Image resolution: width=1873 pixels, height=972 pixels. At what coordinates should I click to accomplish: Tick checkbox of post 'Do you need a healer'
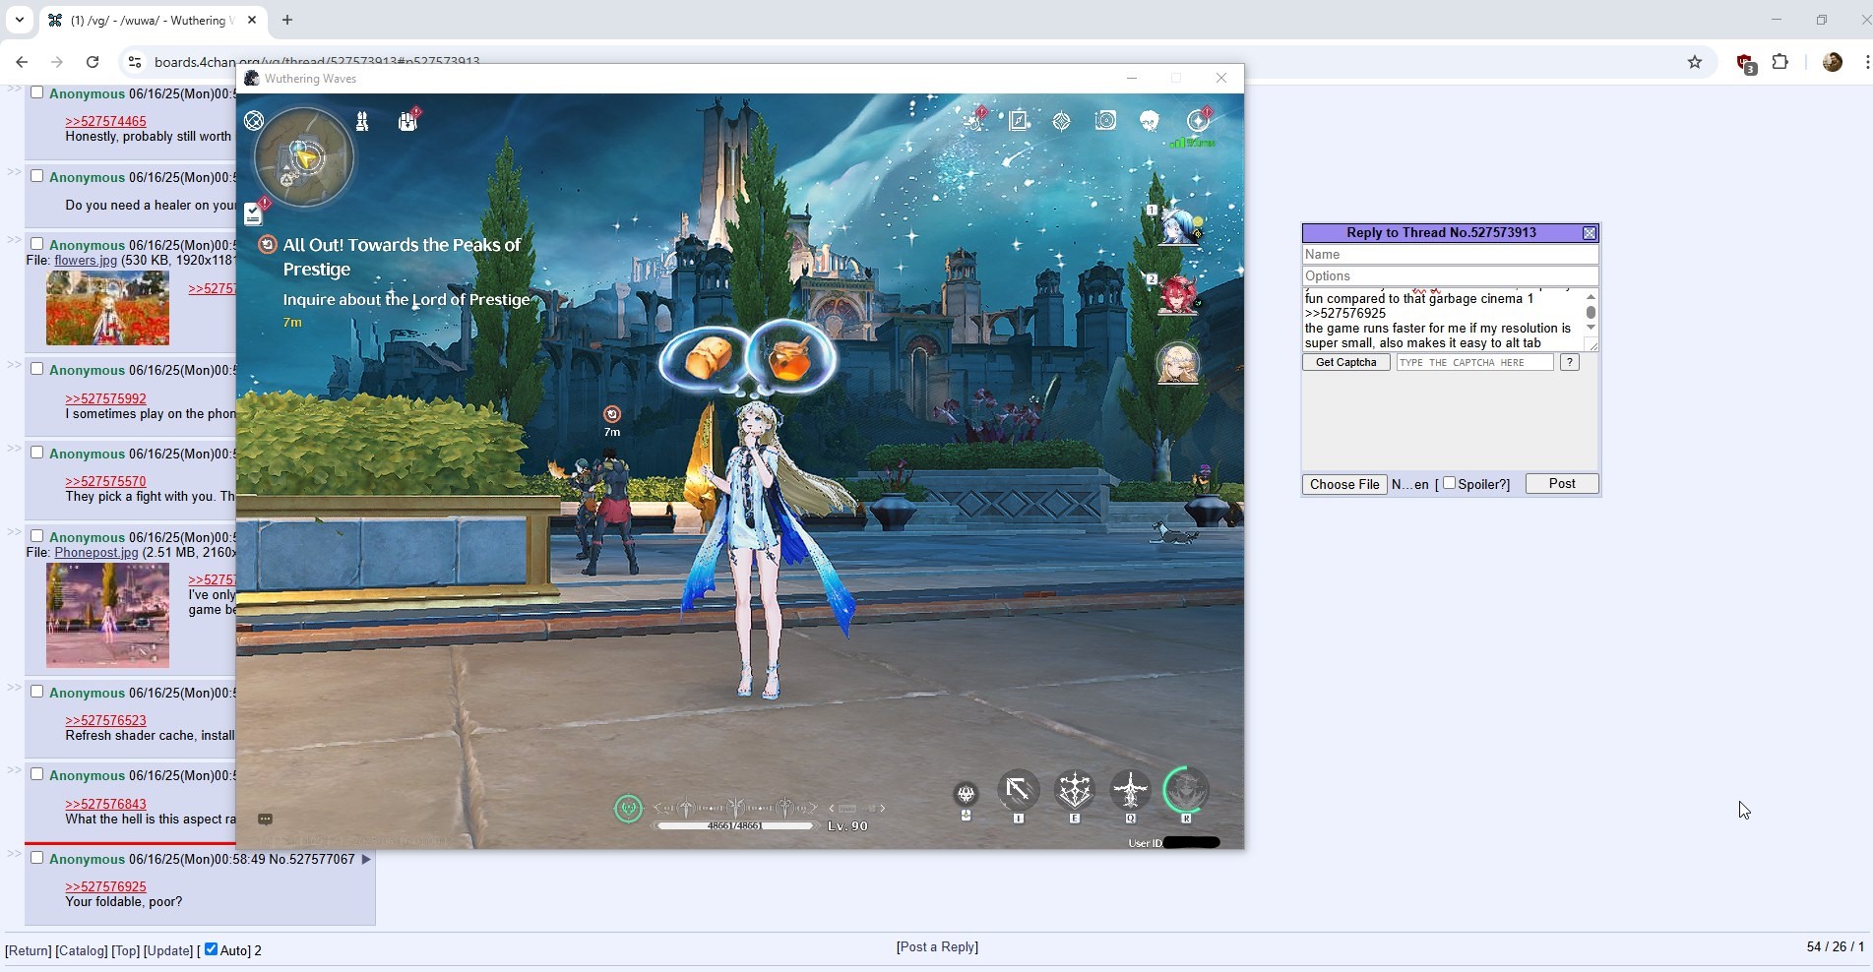[x=36, y=176]
